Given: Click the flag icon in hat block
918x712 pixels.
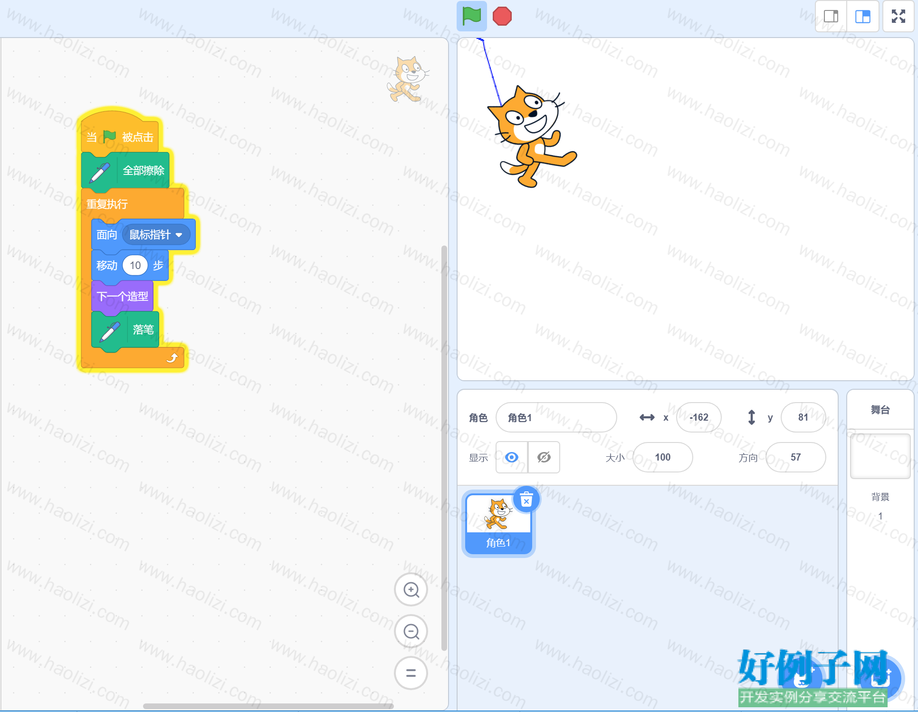Looking at the screenshot, I should point(110,136).
